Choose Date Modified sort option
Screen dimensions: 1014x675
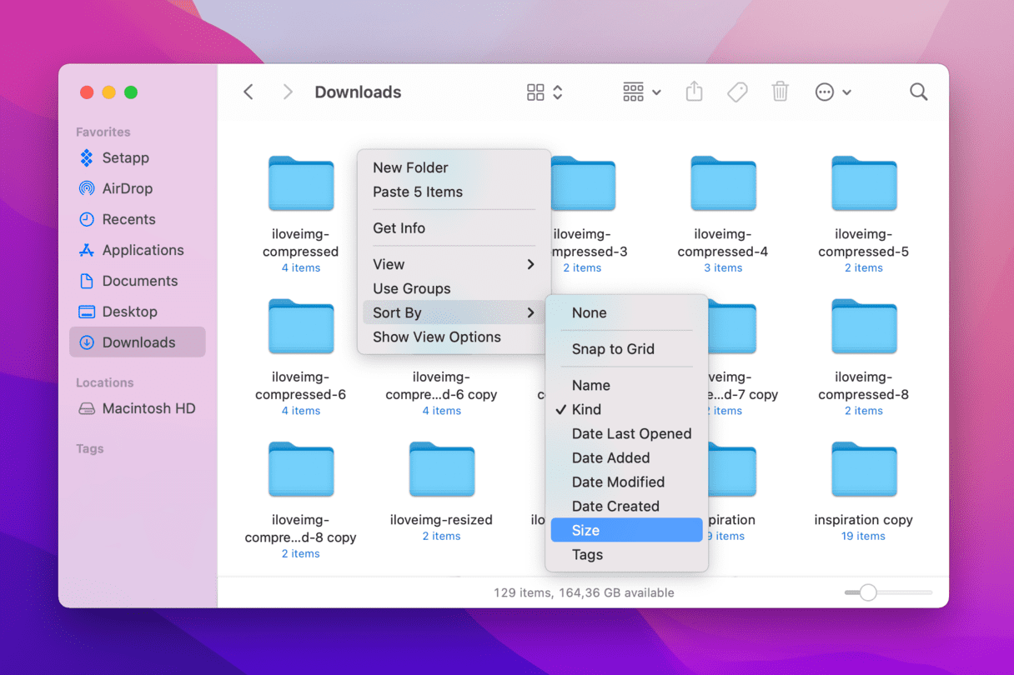click(618, 482)
